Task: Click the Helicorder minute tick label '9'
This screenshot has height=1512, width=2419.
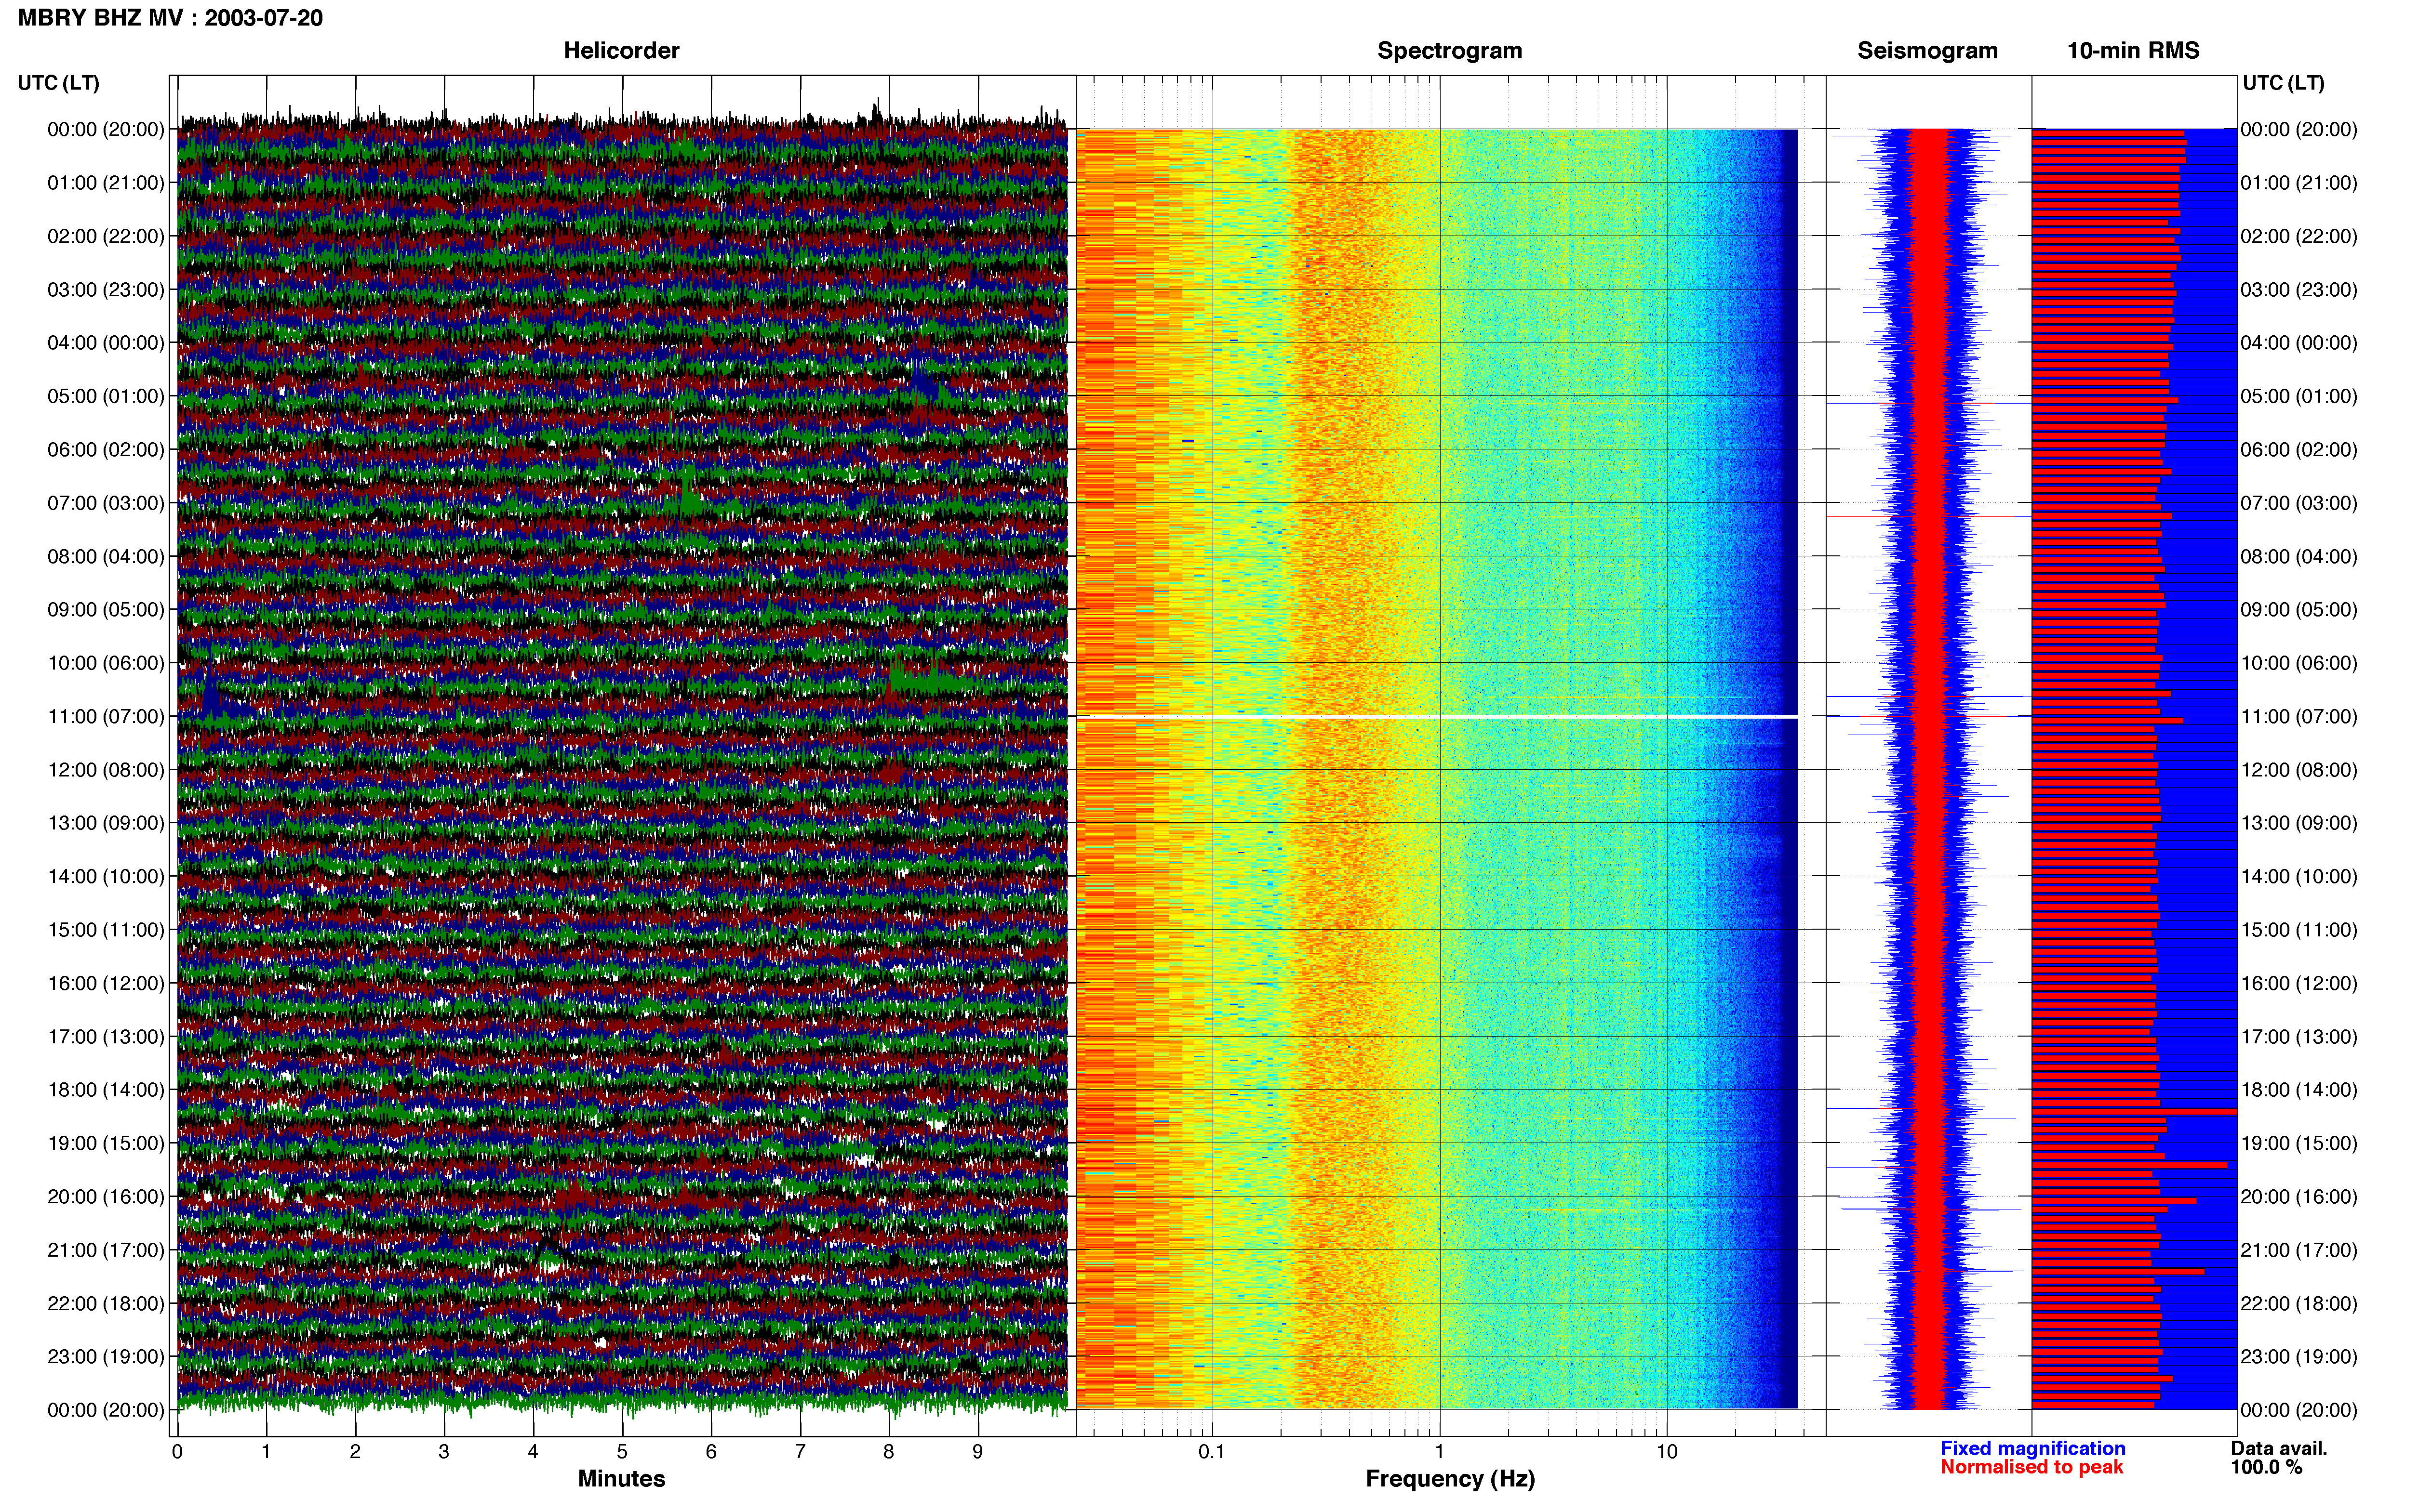Action: coord(977,1452)
